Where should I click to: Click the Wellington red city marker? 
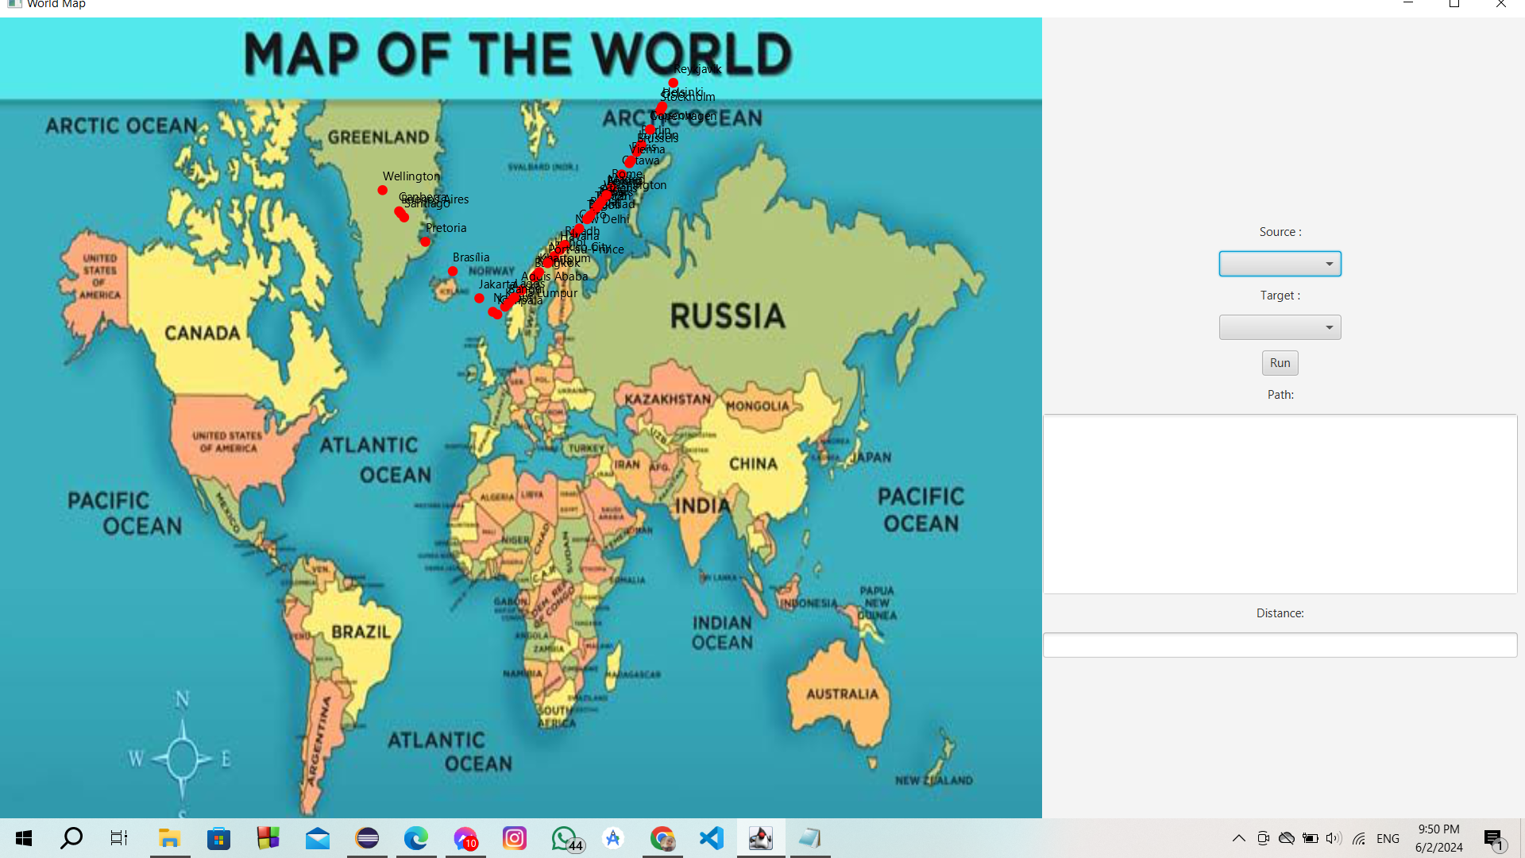382,191
